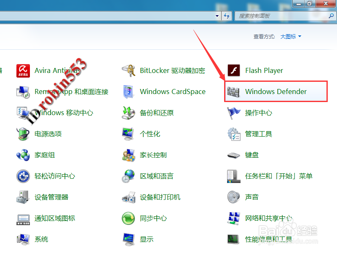Click the 键盘 keyboard icon
Screen dimensions: 337x253
click(234, 155)
